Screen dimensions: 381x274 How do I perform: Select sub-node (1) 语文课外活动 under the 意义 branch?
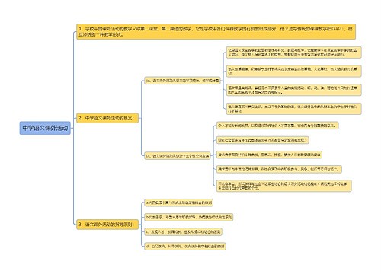point(182,81)
